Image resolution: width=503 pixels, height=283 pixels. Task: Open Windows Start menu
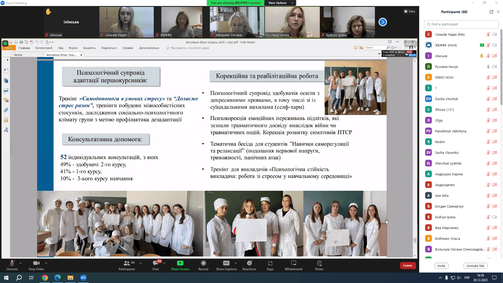pyautogui.click(x=6, y=278)
